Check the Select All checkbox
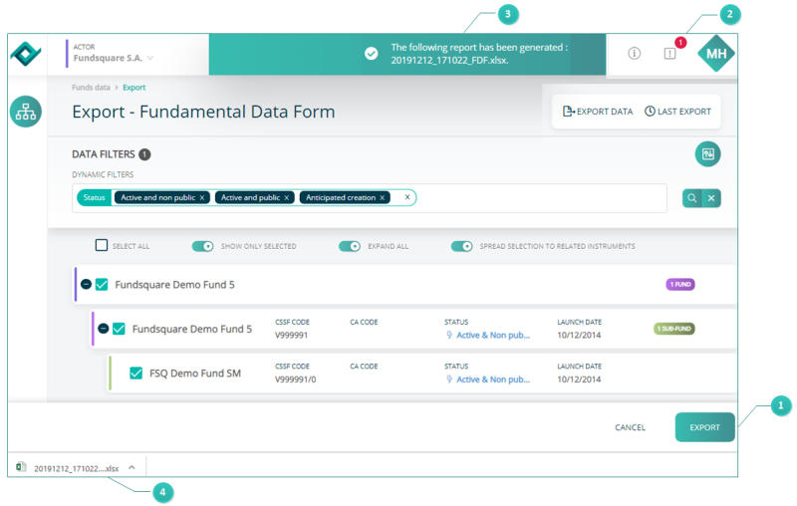Screen dimensions: 797x506 coord(102,246)
